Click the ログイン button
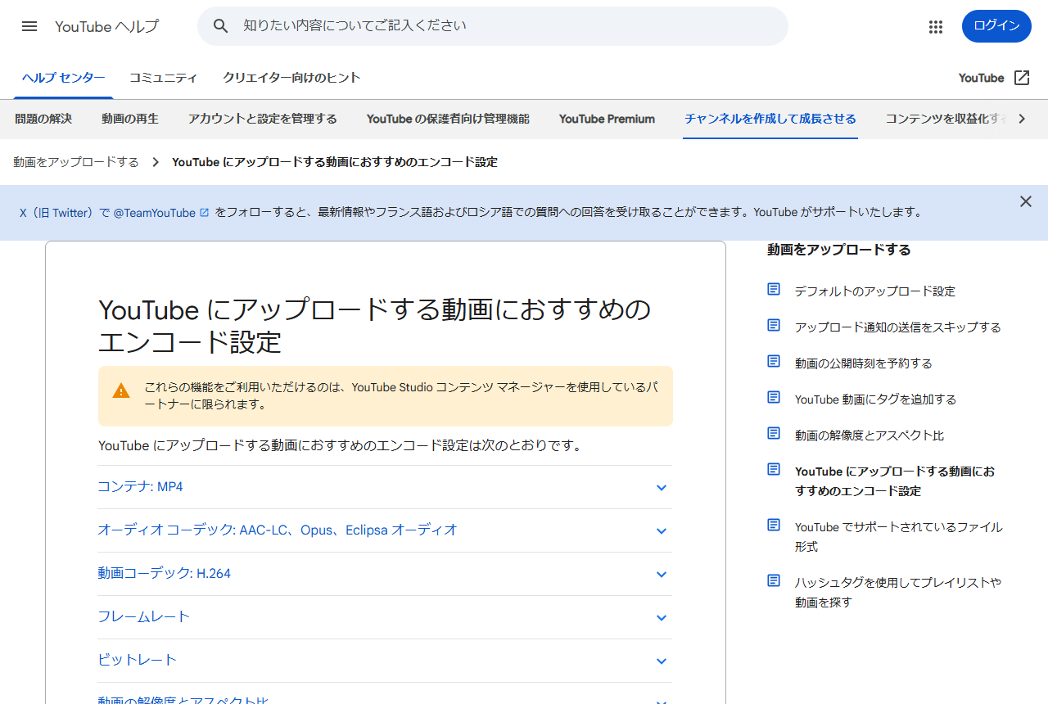 click(996, 26)
